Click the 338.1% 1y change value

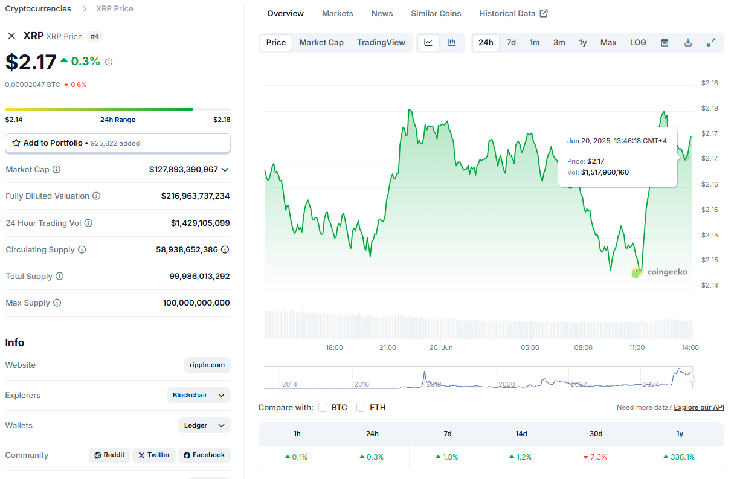point(679,457)
